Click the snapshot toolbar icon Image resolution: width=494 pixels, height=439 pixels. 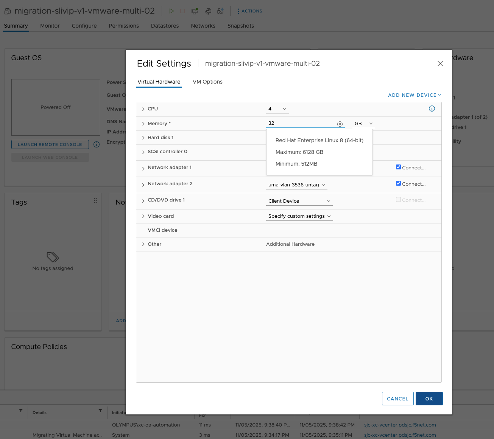(208, 11)
